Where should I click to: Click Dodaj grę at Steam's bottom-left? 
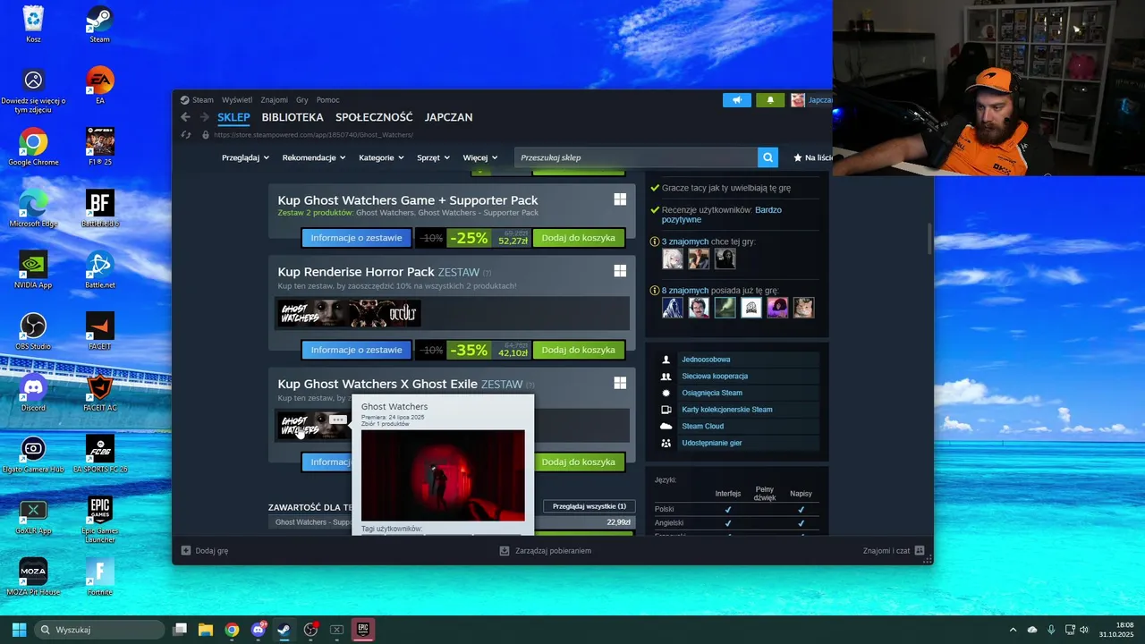[x=205, y=551]
